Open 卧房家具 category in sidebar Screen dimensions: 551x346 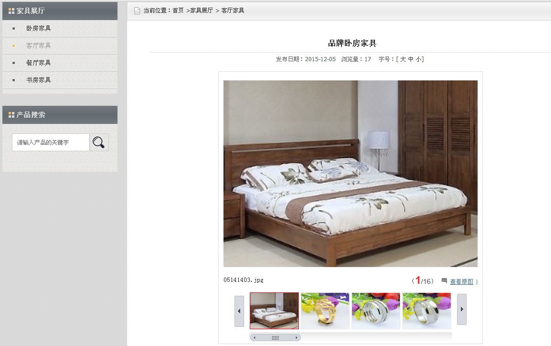[39, 28]
